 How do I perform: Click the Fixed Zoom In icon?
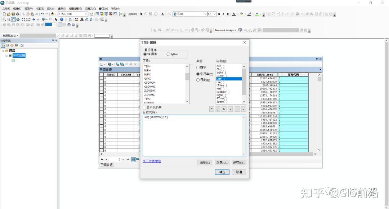pyautogui.click(x=23, y=19)
